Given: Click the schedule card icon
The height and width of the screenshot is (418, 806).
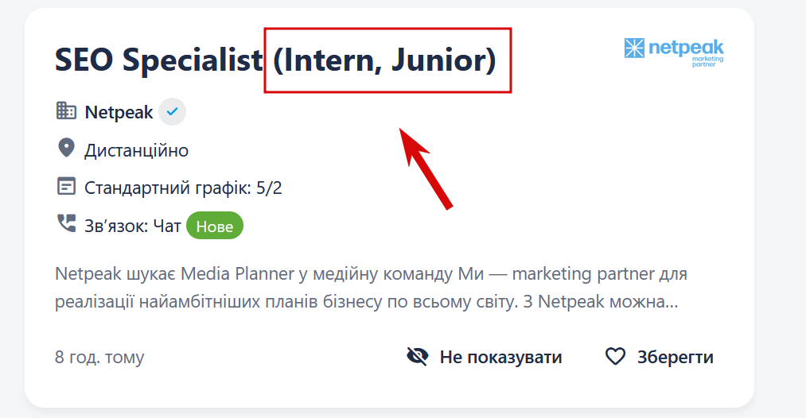Looking at the screenshot, I should pyautogui.click(x=66, y=187).
